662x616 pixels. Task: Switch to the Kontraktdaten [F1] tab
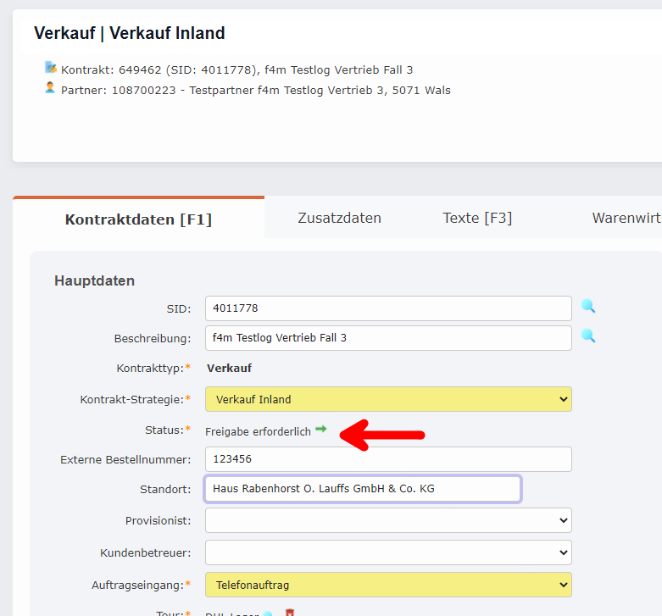(x=138, y=219)
